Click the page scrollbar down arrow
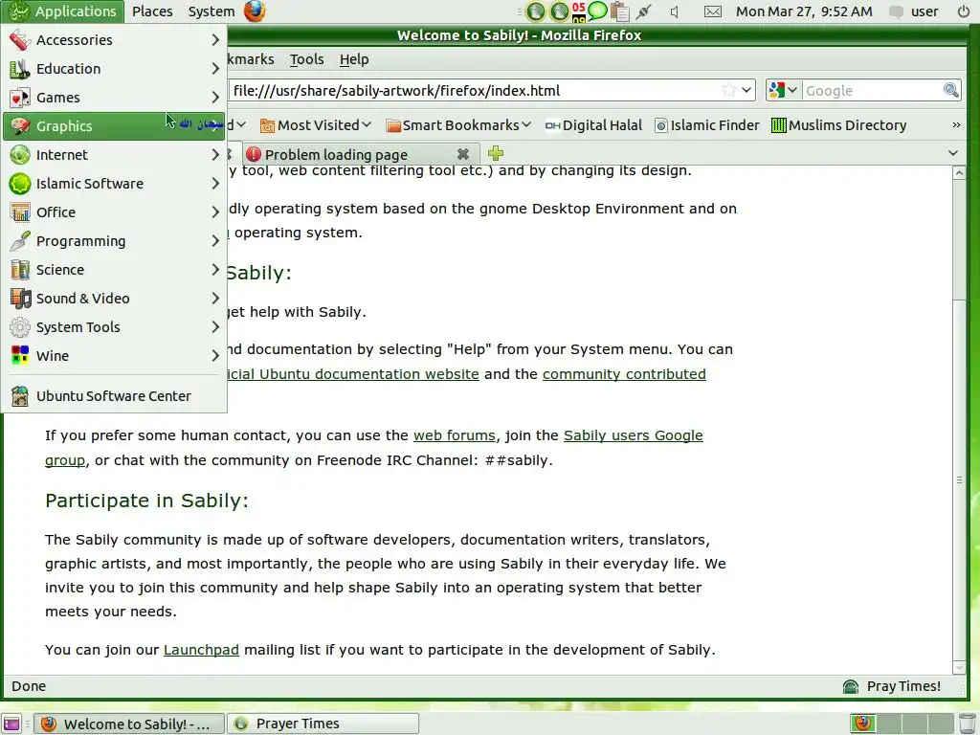 pos(959,667)
